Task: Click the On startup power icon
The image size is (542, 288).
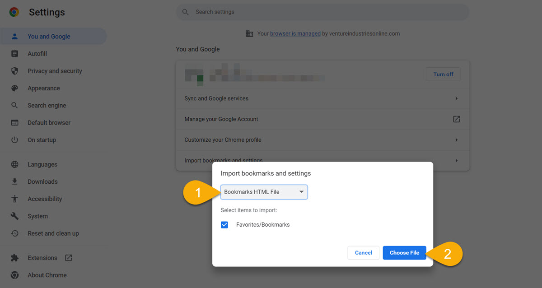Action: [x=14, y=140]
